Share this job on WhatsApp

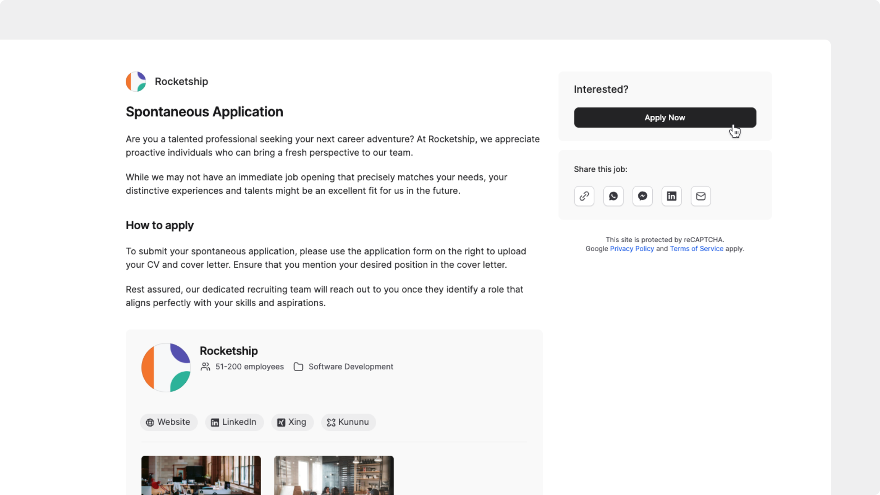613,196
